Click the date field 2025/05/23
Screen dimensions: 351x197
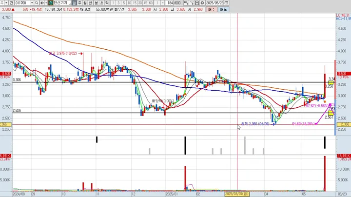point(214,3)
